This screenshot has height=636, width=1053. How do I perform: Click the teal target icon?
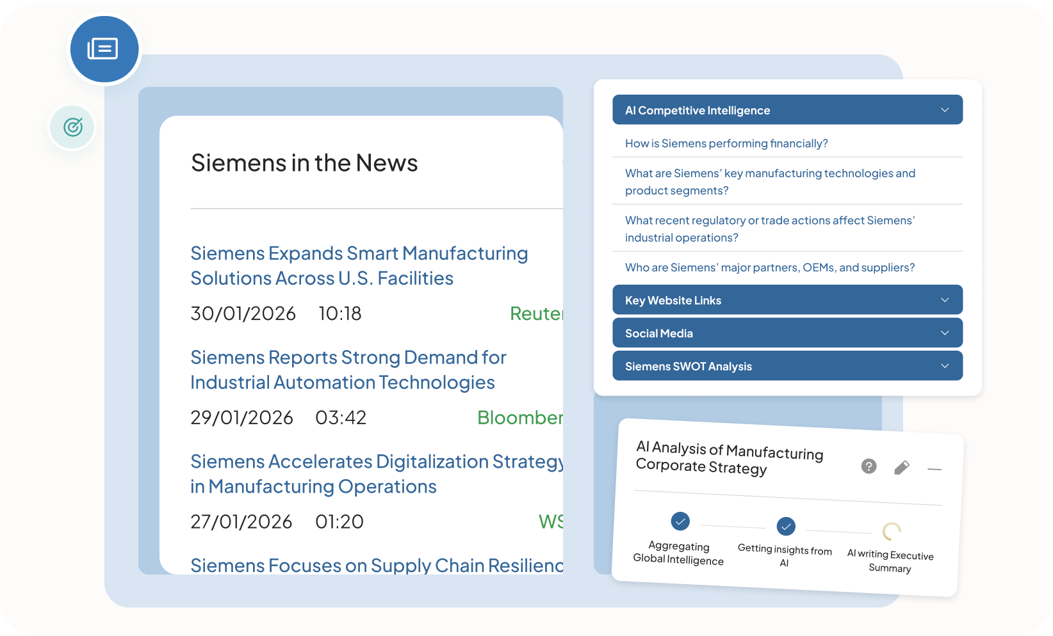pyautogui.click(x=72, y=127)
